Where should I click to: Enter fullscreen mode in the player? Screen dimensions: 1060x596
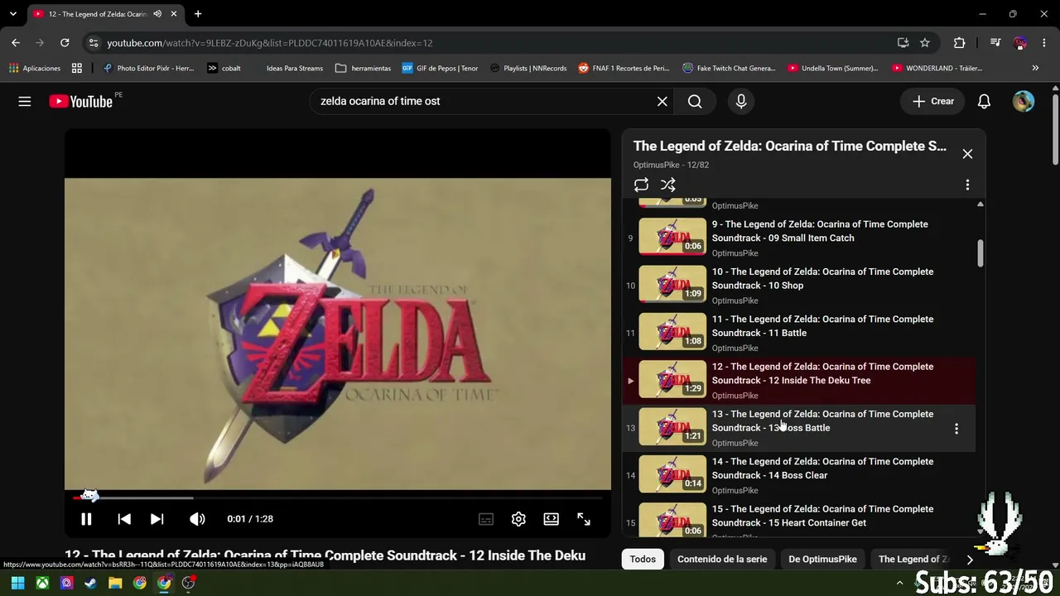(x=584, y=519)
